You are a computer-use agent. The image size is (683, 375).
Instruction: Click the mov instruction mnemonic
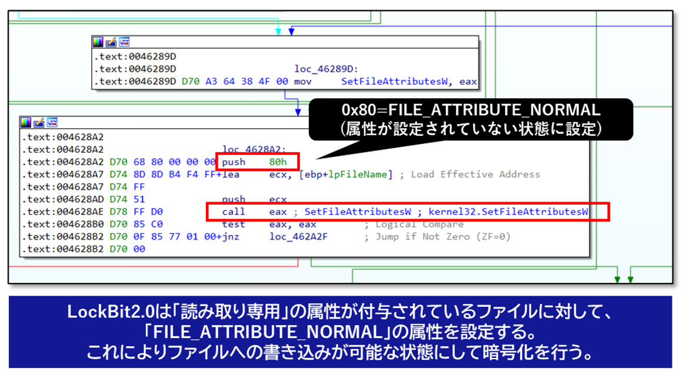[303, 81]
